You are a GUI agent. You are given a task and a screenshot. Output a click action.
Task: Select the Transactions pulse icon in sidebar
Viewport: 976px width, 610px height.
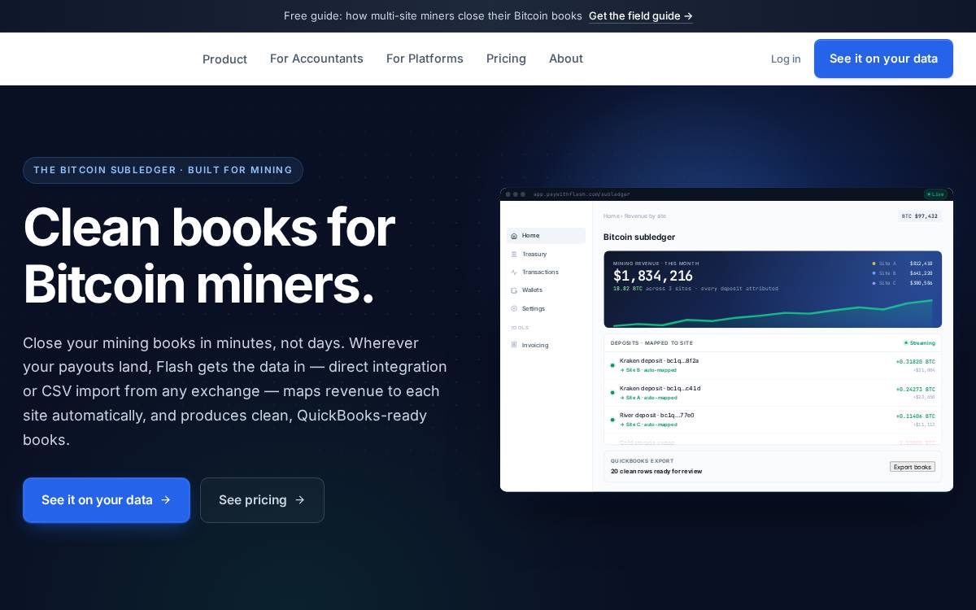click(x=514, y=272)
